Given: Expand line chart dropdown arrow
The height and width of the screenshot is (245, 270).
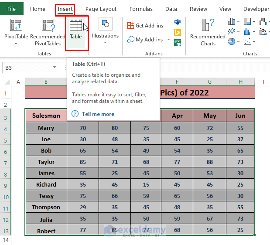Looking at the screenshot, I should click(238, 31).
